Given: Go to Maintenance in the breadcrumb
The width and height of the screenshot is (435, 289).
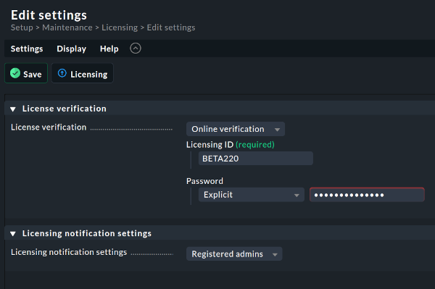Looking at the screenshot, I should click(x=67, y=28).
